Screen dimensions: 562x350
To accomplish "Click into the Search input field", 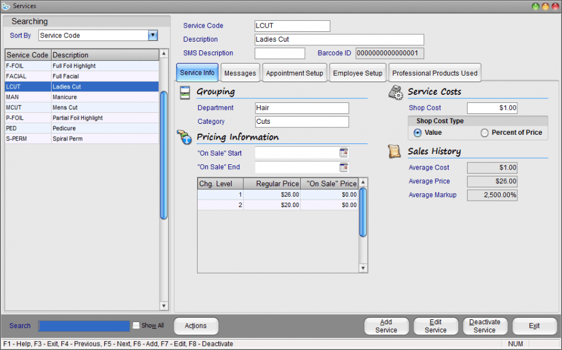I will (84, 326).
